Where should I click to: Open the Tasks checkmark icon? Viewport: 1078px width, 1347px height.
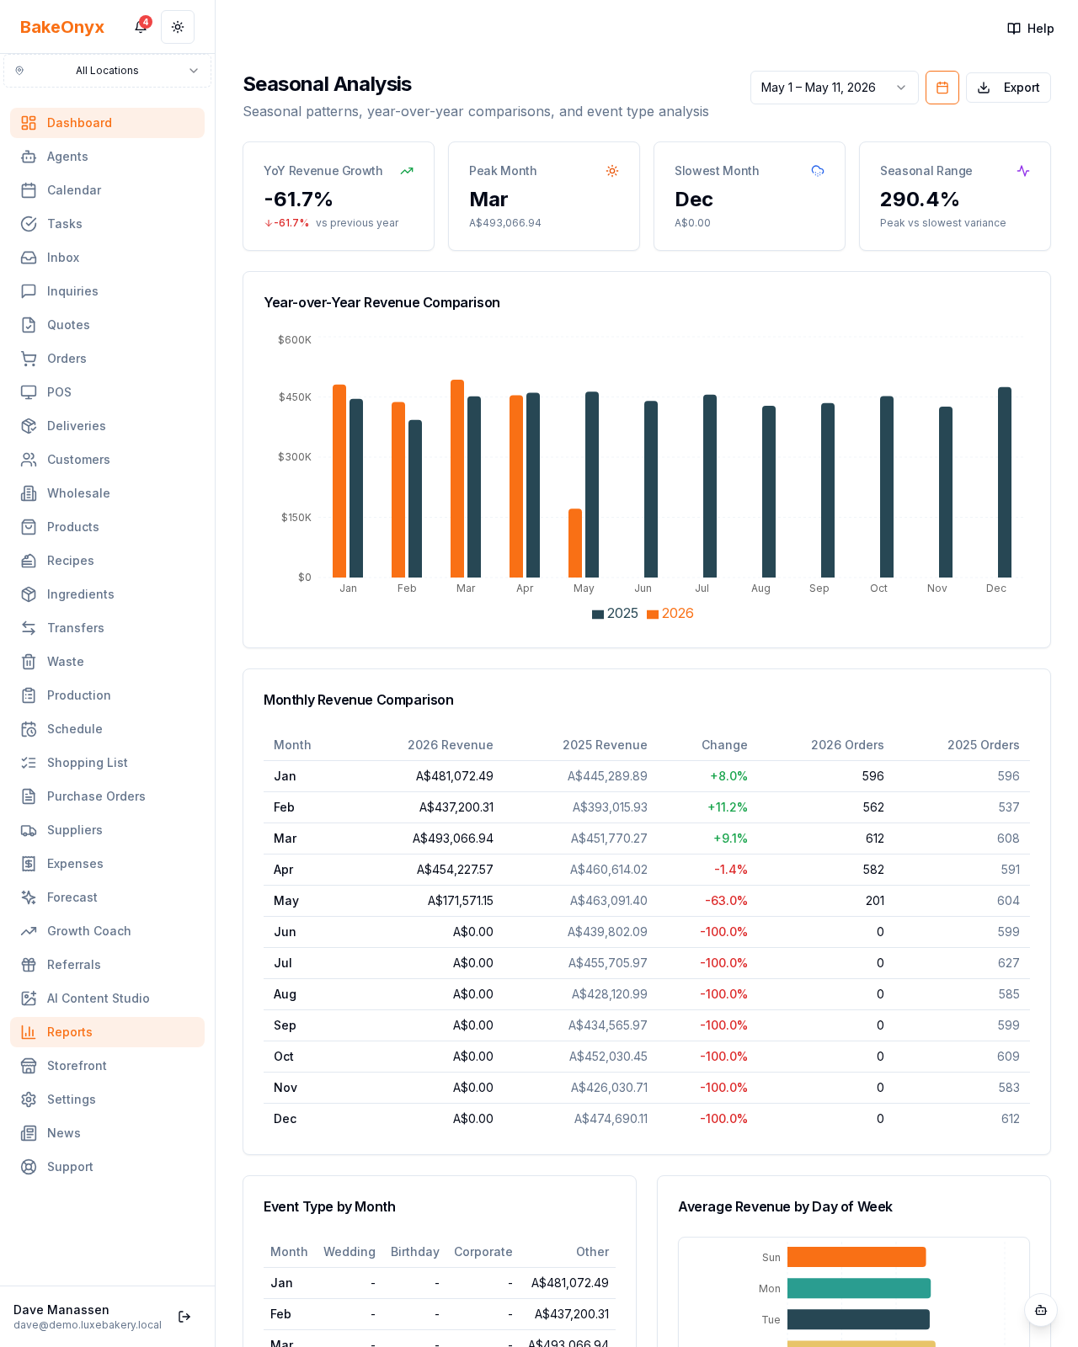(x=29, y=224)
